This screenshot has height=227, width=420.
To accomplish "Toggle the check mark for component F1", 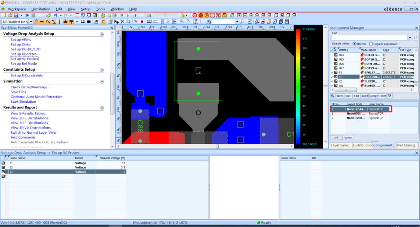I will [332, 72].
